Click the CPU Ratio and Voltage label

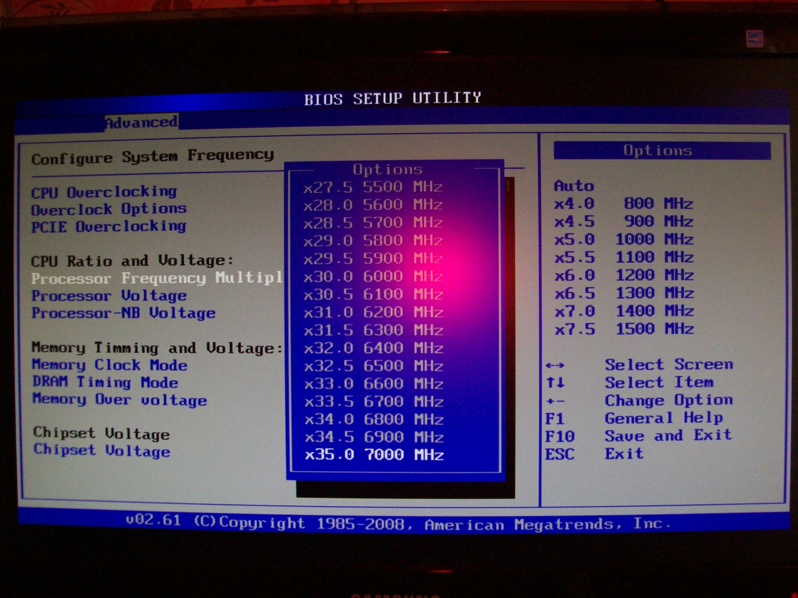[133, 261]
